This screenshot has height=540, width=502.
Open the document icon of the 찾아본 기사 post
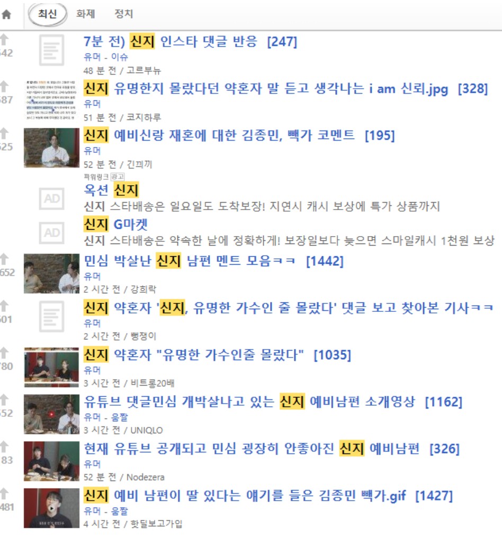pos(51,316)
